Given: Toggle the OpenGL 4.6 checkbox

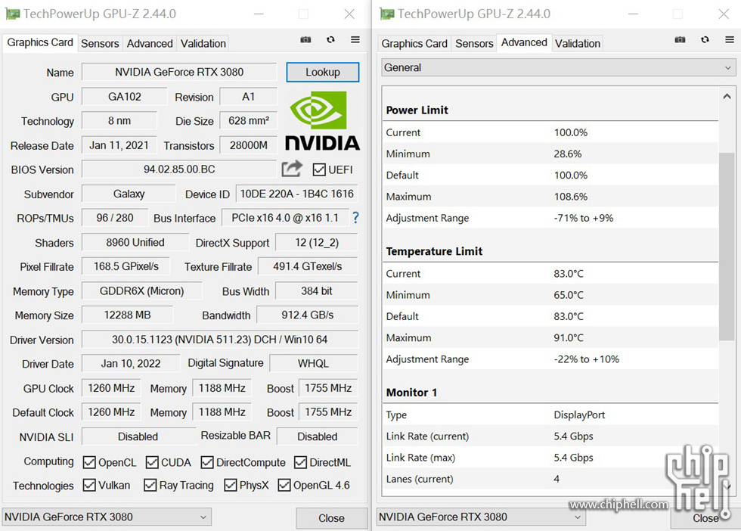Looking at the screenshot, I should click(x=284, y=485).
